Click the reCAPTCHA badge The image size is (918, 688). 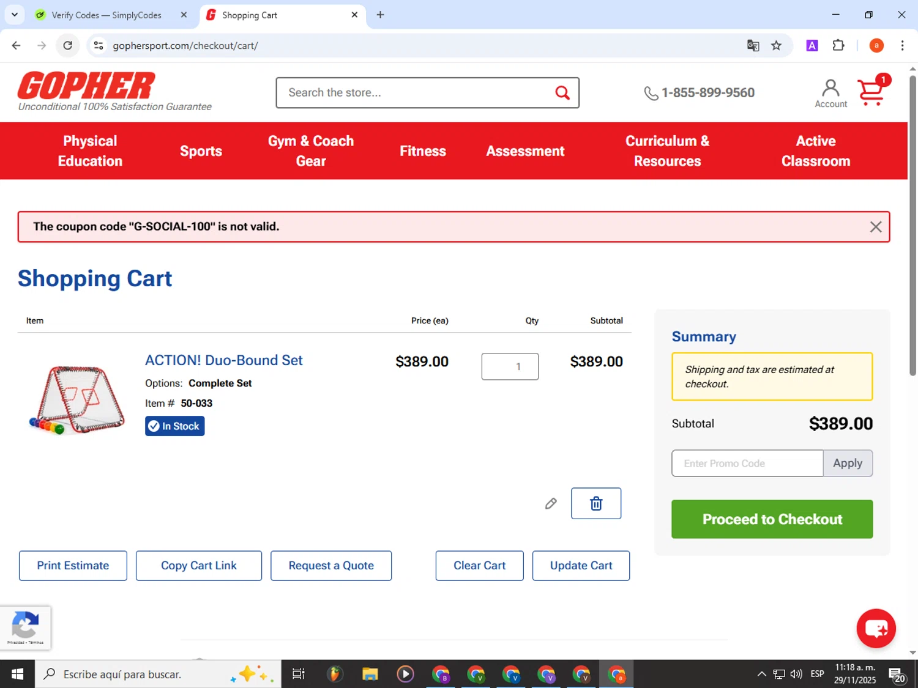click(25, 627)
